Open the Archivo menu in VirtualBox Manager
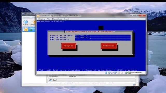Screen dimensions: 166x93 coord(26,17)
